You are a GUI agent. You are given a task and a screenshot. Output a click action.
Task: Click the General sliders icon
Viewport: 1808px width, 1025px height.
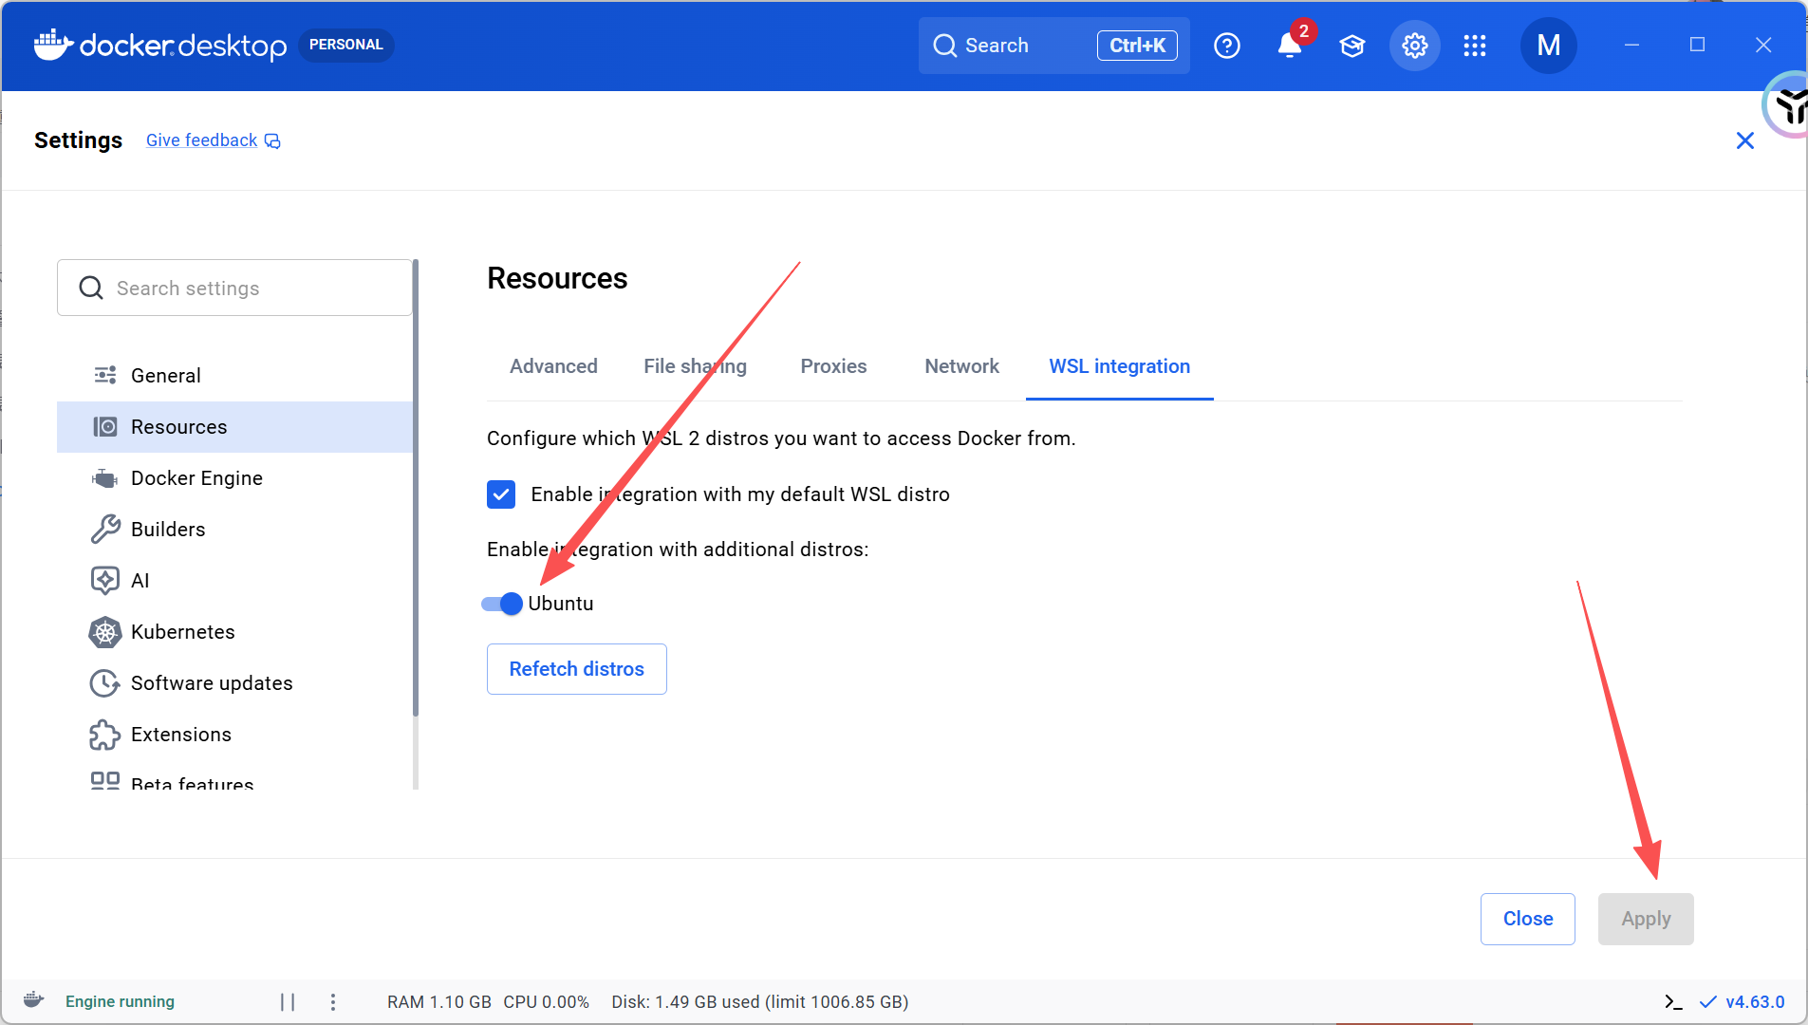click(104, 376)
